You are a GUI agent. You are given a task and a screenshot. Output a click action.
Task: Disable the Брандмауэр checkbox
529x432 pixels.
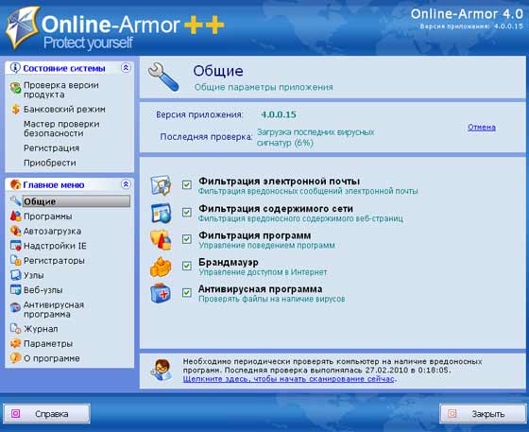[x=187, y=266]
